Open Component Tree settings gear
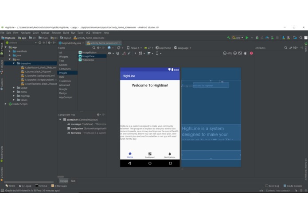Screen dimensions: 308x219 tap(98, 114)
